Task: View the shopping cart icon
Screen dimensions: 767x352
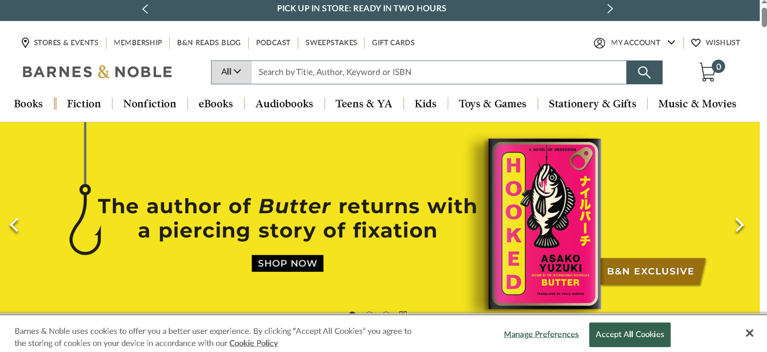Action: point(708,72)
